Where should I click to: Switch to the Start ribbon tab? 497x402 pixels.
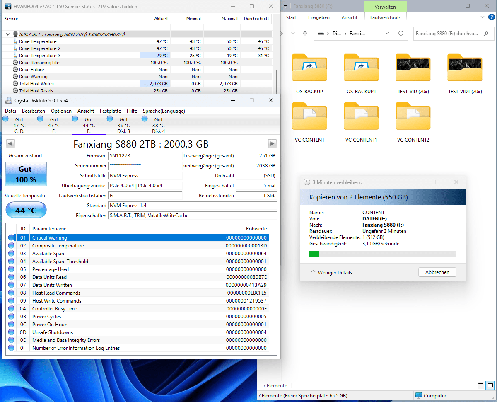291,17
